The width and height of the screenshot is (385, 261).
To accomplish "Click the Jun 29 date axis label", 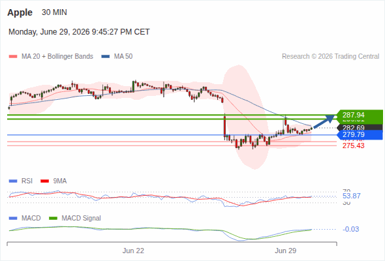I will tap(286, 251).
